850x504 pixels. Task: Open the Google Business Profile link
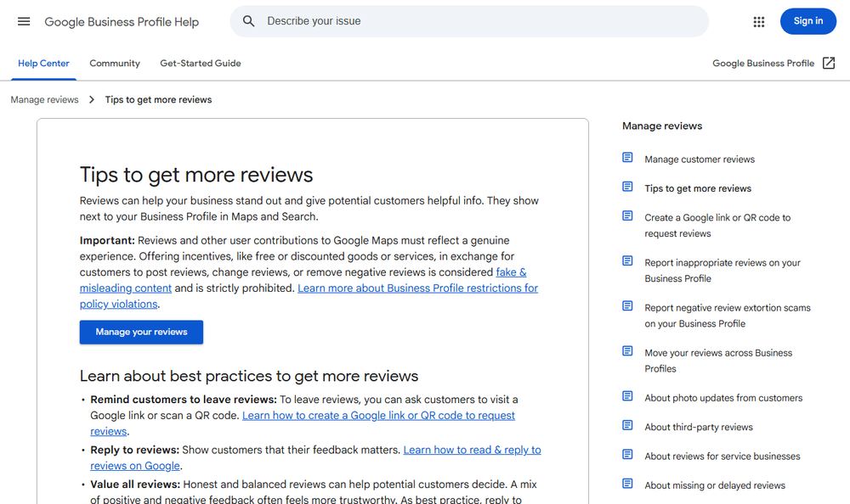pyautogui.click(x=763, y=64)
